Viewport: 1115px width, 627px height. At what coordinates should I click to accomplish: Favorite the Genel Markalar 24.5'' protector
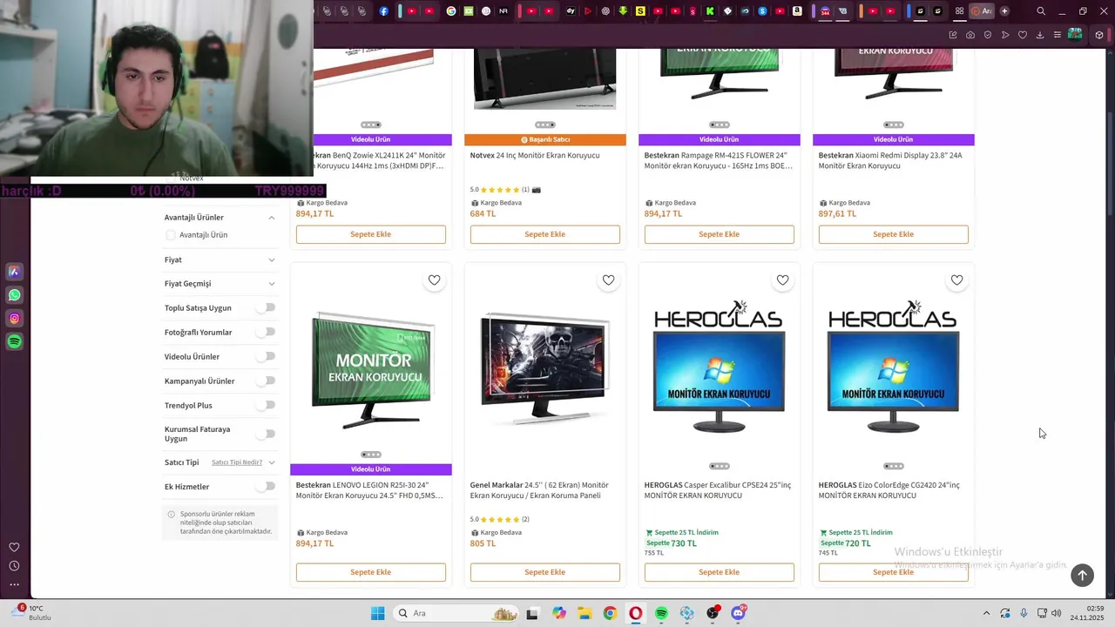tap(608, 280)
